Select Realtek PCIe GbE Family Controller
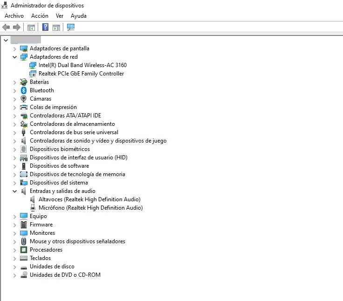Viewport: 343px width, 301px height. tap(81, 74)
